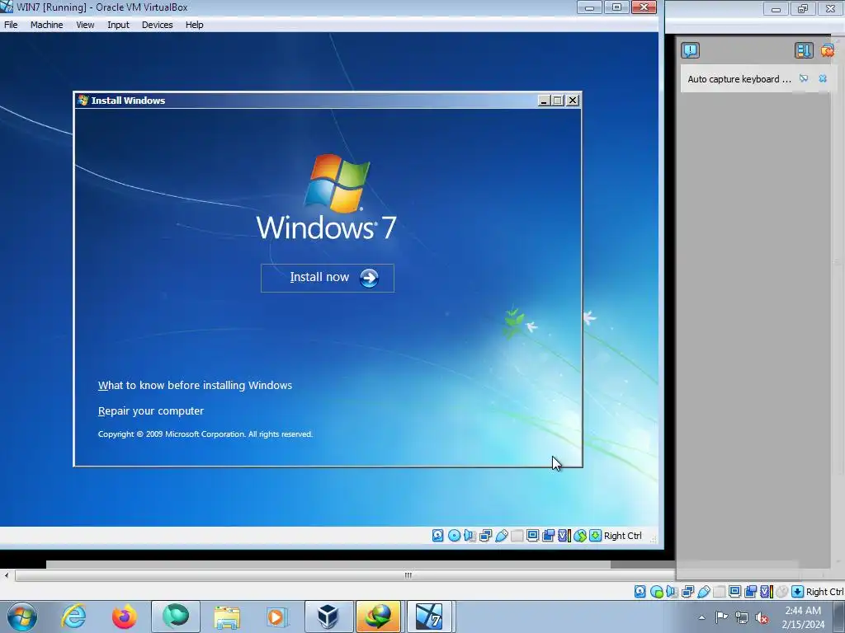Open Windows Media Player from the taskbar

coord(277,617)
